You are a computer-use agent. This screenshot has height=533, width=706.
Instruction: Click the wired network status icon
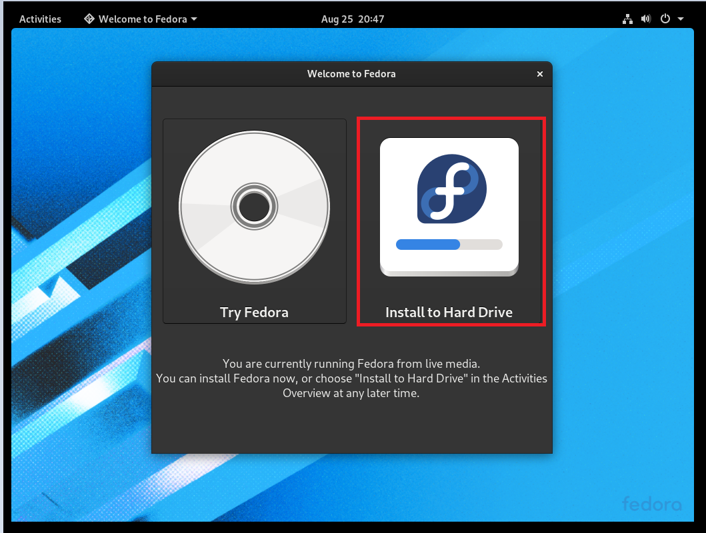click(627, 19)
